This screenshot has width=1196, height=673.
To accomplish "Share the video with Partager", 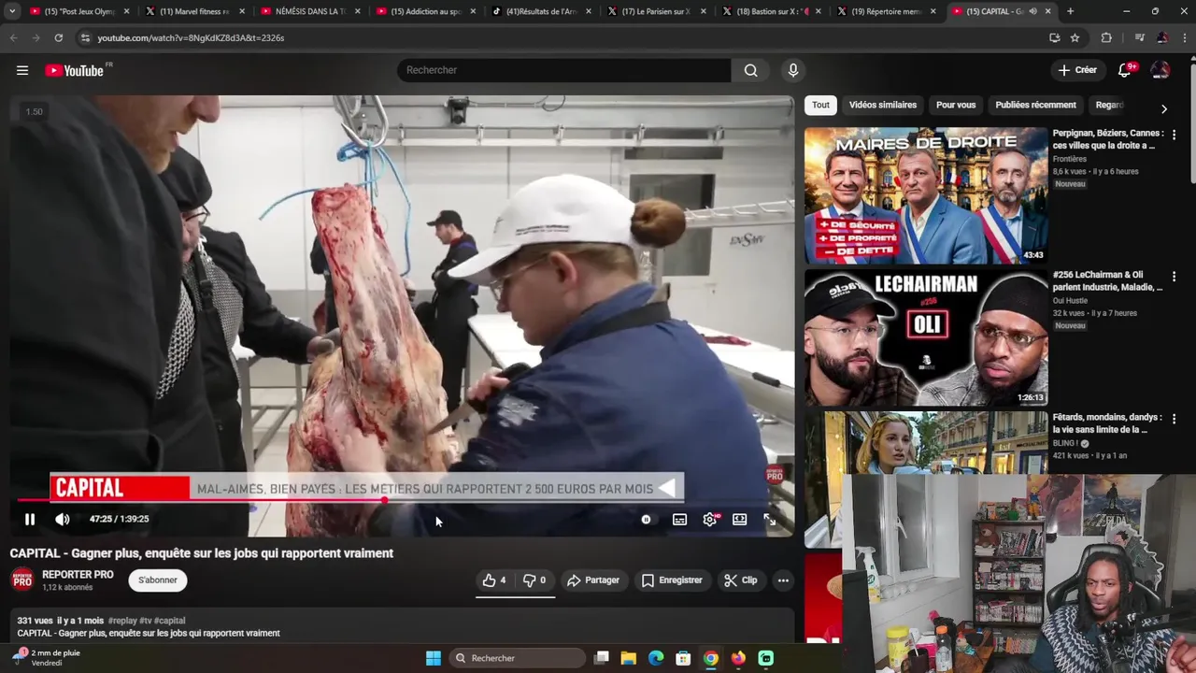I will [x=592, y=580].
